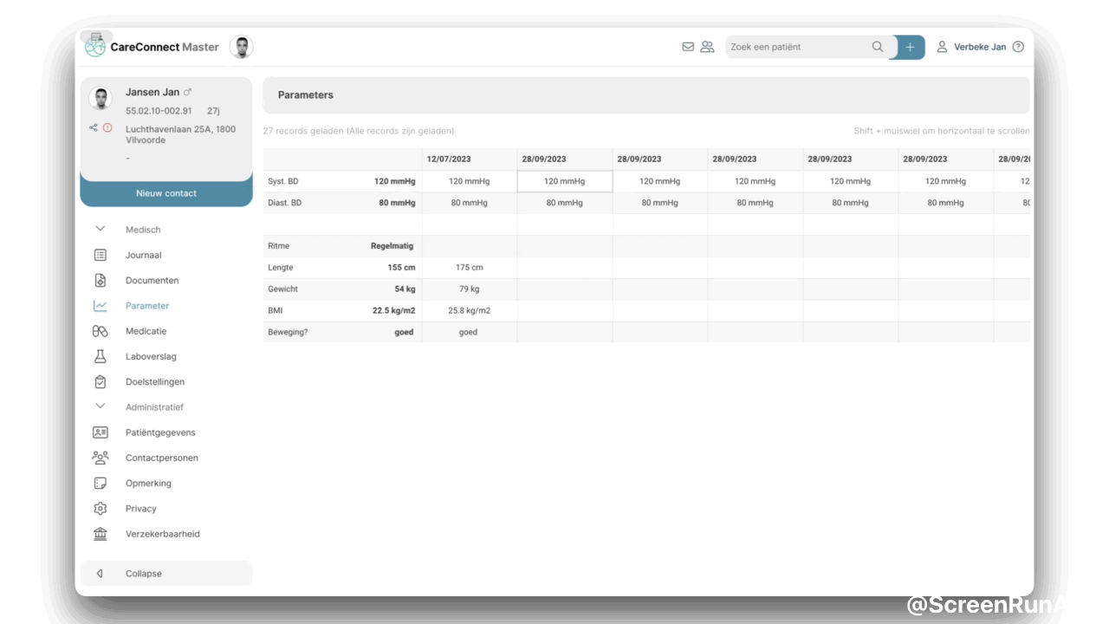The height and width of the screenshot is (624, 1109).
Task: Open the Documenten section icon
Action: tap(100, 280)
